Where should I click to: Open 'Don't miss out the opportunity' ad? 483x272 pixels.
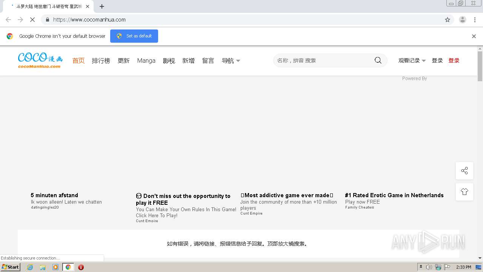[183, 199]
